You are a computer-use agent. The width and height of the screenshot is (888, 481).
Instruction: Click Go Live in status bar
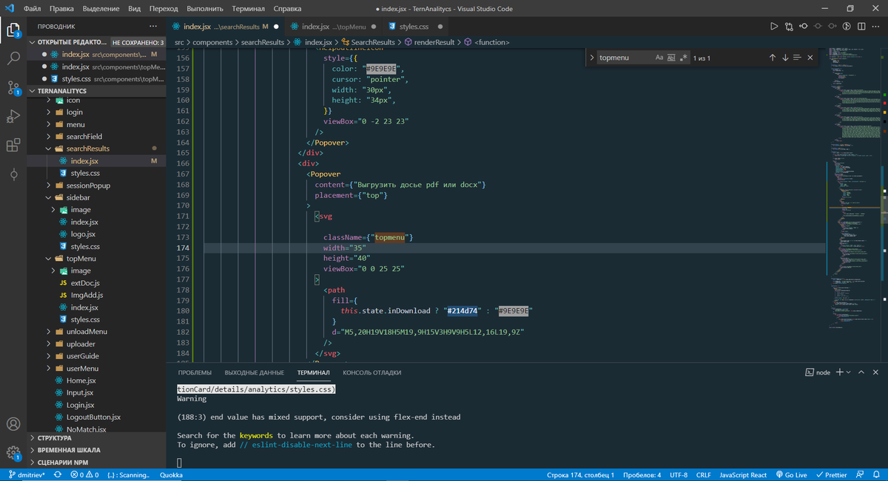(x=791, y=475)
